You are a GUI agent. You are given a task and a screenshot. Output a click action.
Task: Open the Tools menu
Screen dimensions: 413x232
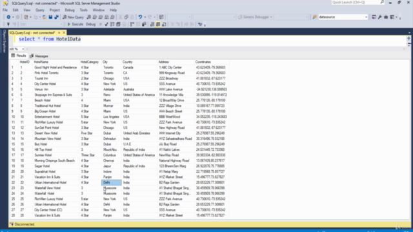(83, 10)
